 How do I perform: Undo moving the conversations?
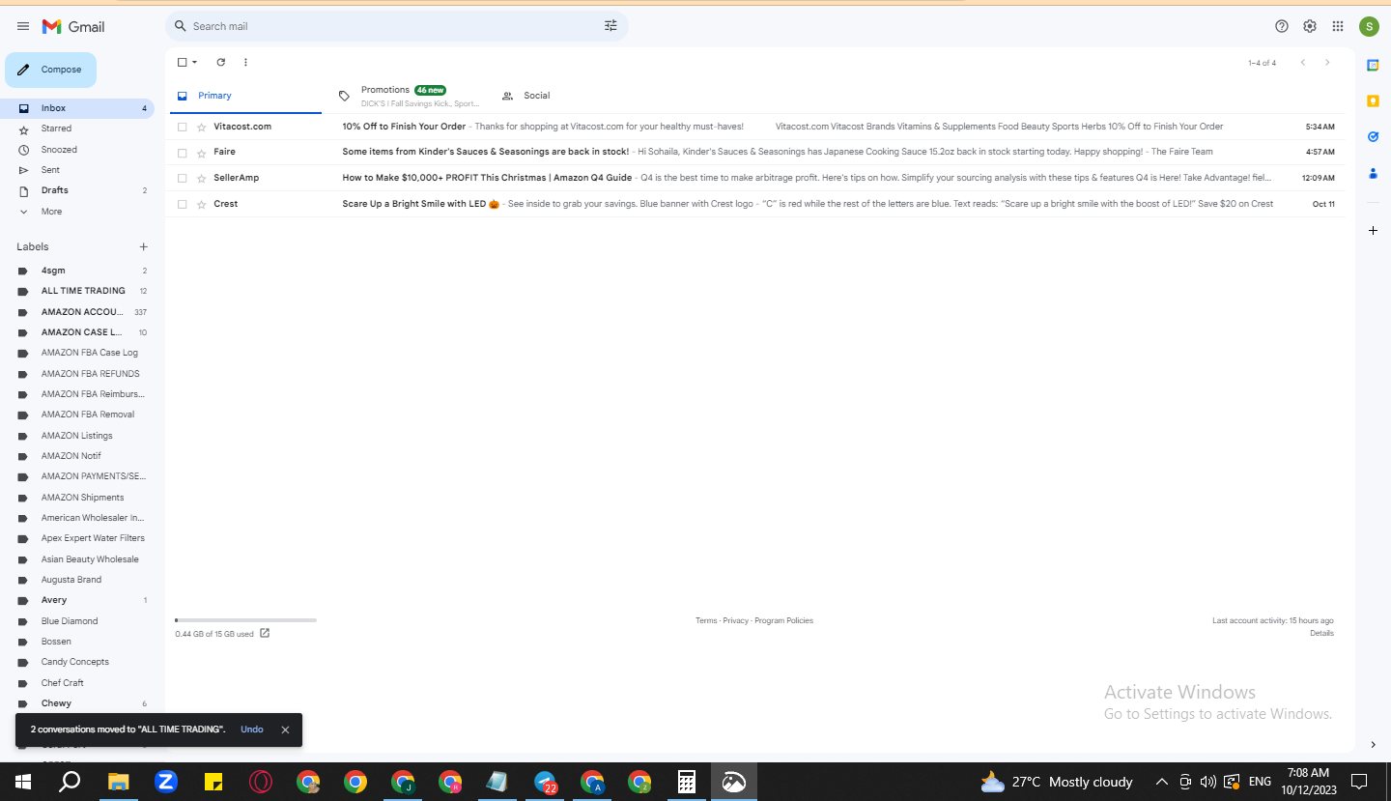coord(252,729)
